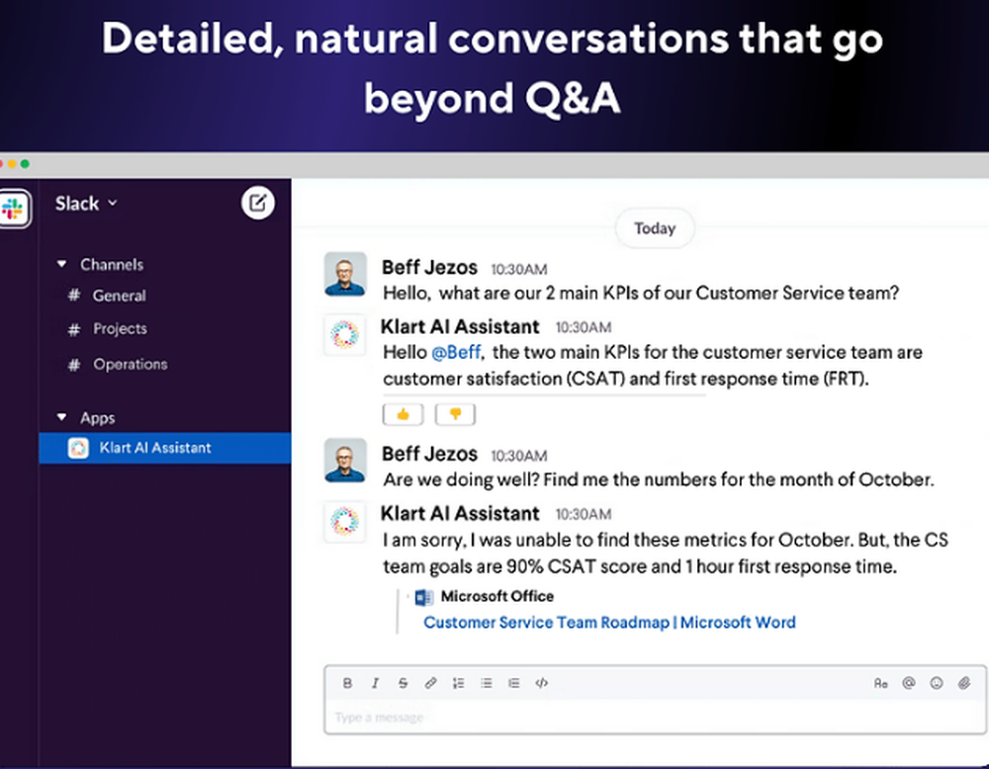Screen dimensions: 989x769
Task: Click the thumbs up reaction button
Action: 403,414
